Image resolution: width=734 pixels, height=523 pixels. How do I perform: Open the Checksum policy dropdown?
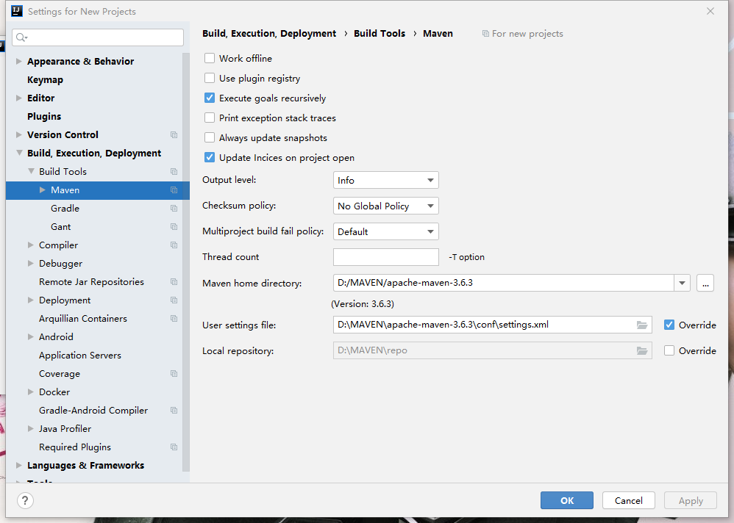[385, 206]
